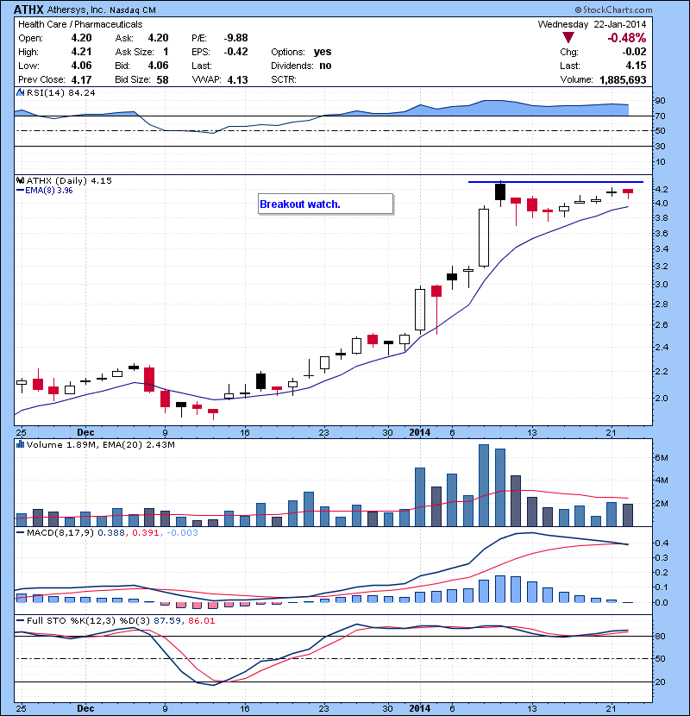
Task: Click the Dividends no value
Action: tap(325, 66)
